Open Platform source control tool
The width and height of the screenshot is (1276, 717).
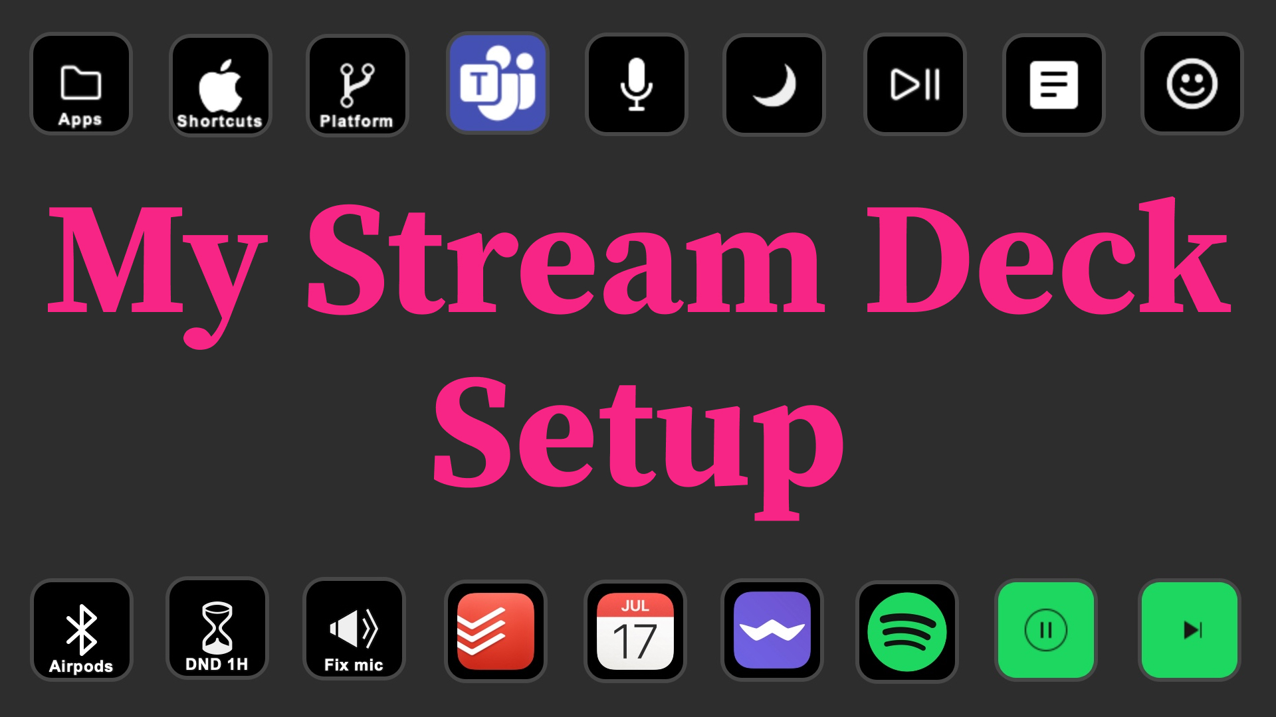pyautogui.click(x=357, y=82)
